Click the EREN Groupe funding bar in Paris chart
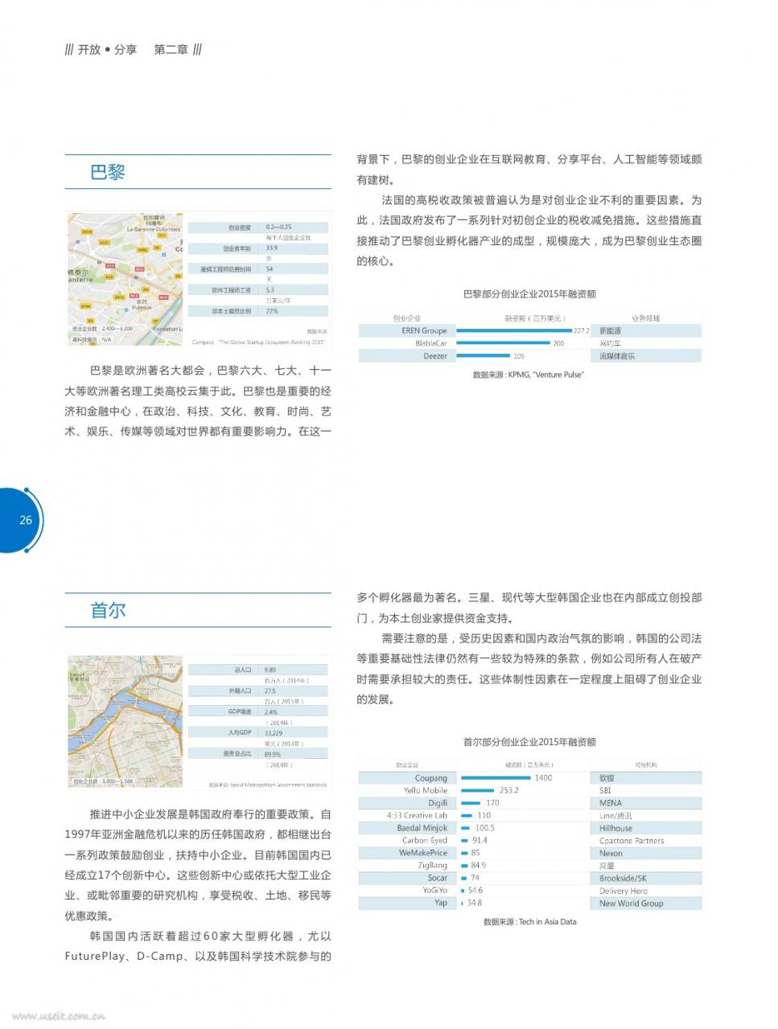 click(x=515, y=330)
